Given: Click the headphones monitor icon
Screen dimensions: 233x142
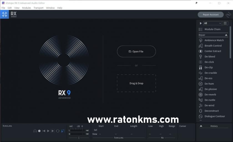Looking at the screenshot, I should click(35, 131).
